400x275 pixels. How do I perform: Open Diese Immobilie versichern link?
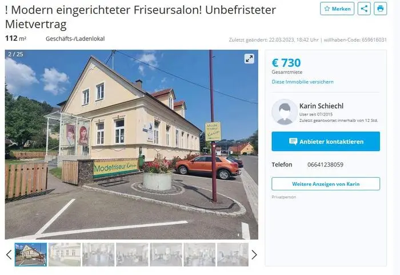click(302, 82)
